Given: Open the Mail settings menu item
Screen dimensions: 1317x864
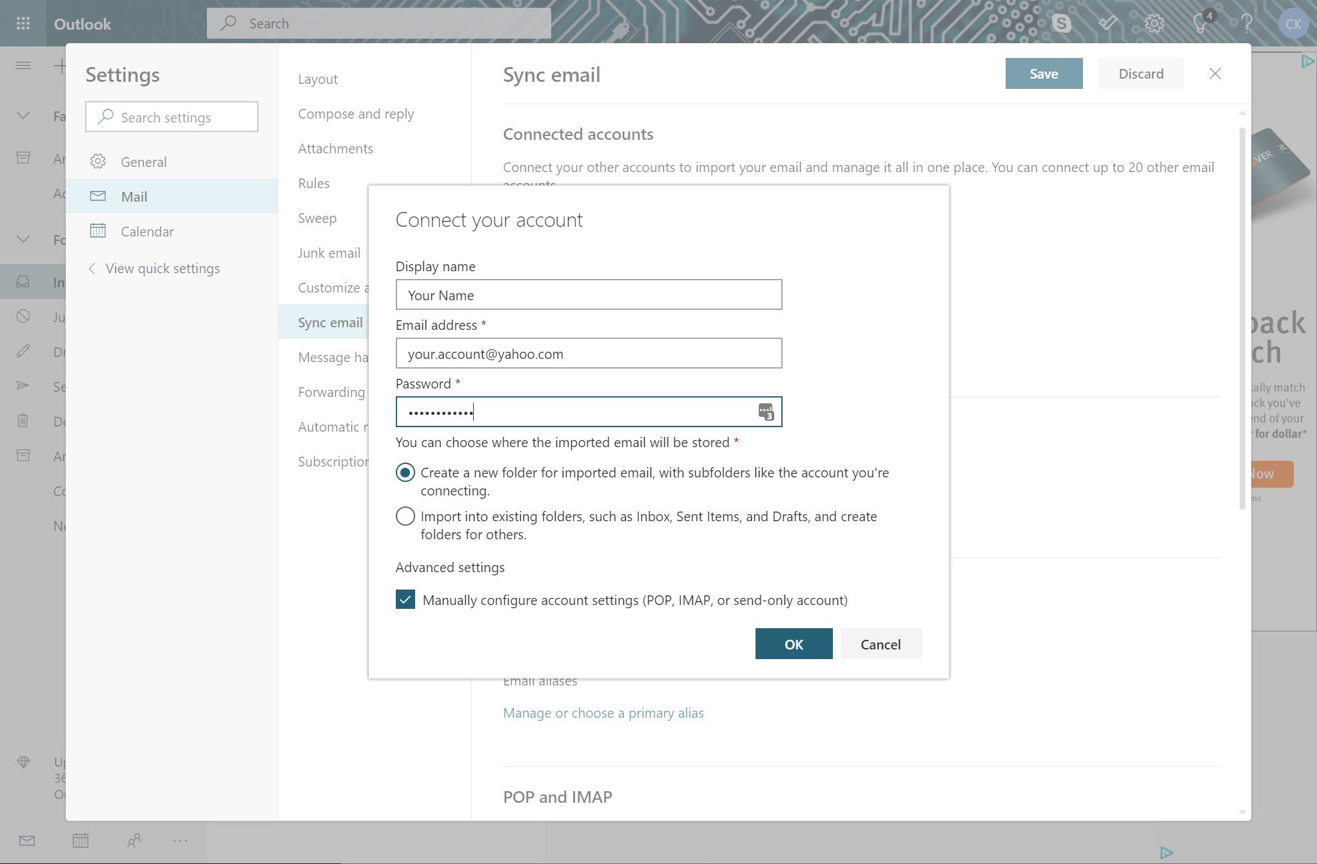Looking at the screenshot, I should 134,196.
